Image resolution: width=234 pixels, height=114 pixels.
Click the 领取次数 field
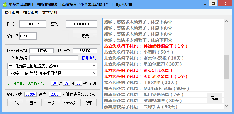click(30, 94)
